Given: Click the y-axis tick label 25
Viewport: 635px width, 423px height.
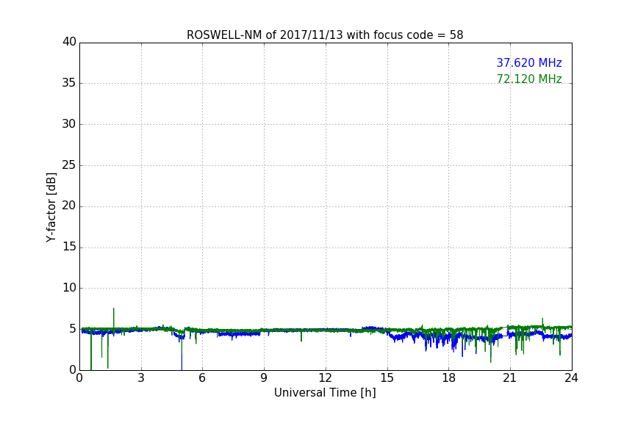Looking at the screenshot, I should [69, 164].
